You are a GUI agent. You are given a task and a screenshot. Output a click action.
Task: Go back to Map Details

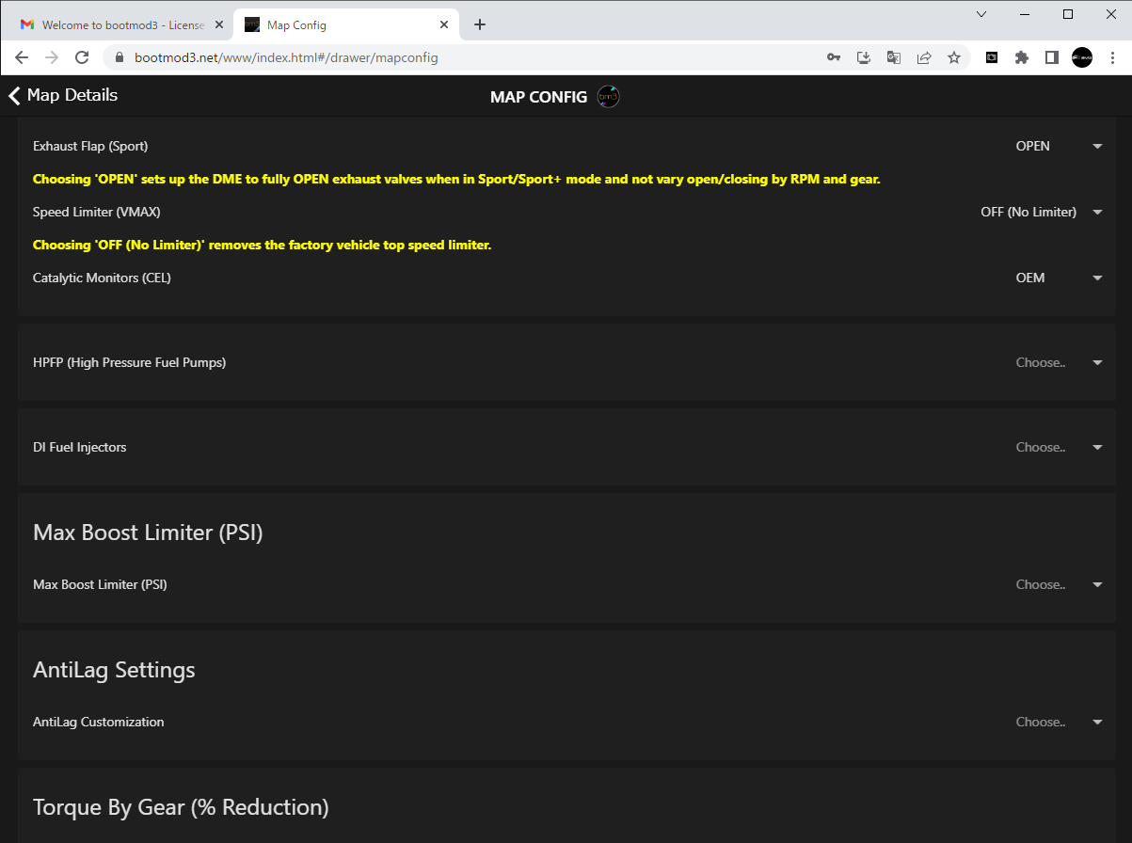point(63,95)
